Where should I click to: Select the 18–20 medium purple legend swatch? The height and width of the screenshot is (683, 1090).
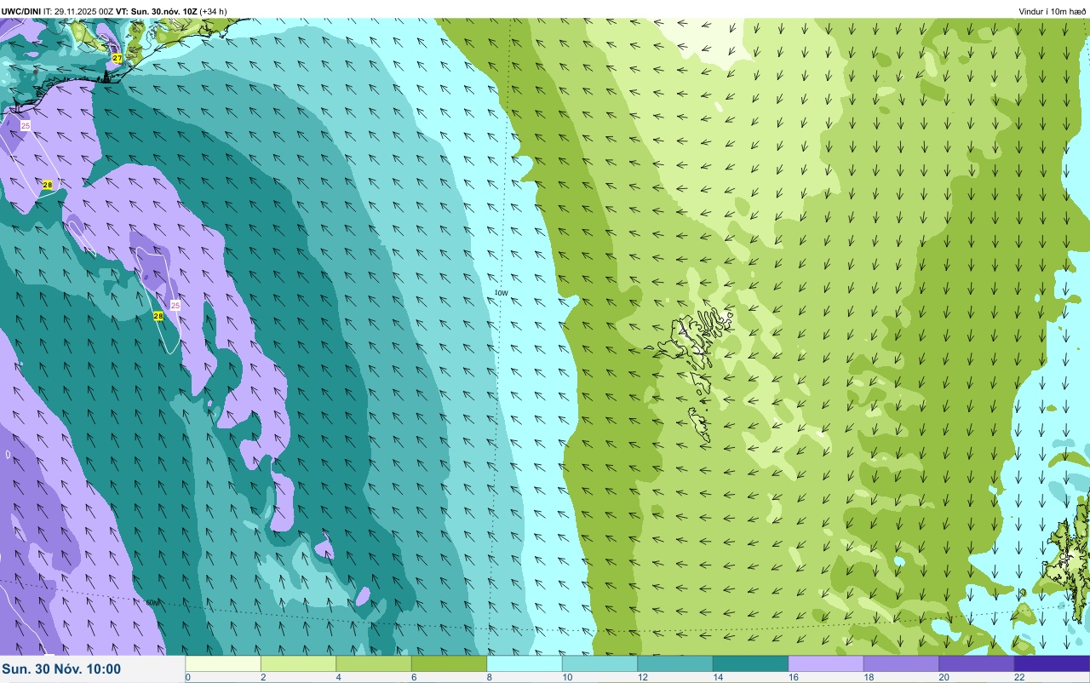901,663
